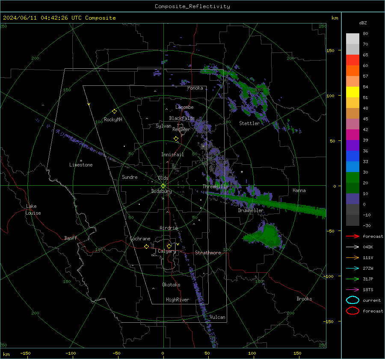
Task: Click the ThreeHills city label
Action: (x=215, y=187)
